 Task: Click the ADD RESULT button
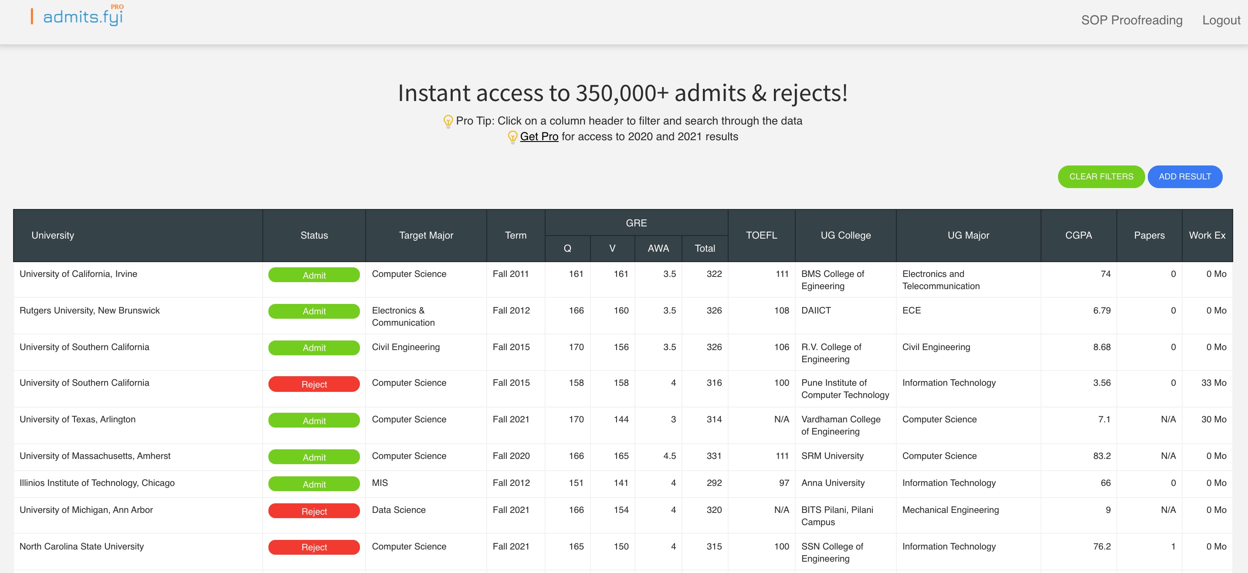[x=1184, y=177]
